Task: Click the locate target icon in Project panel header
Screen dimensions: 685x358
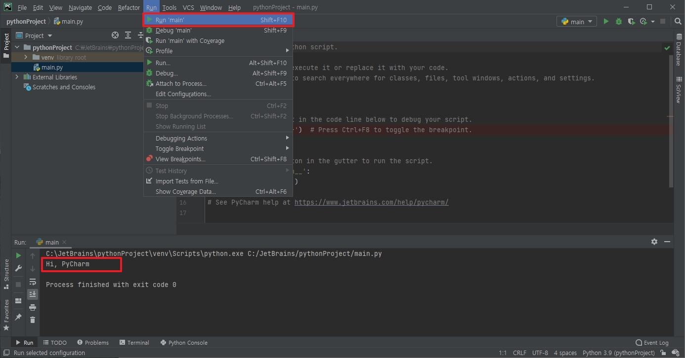Action: pyautogui.click(x=115, y=35)
